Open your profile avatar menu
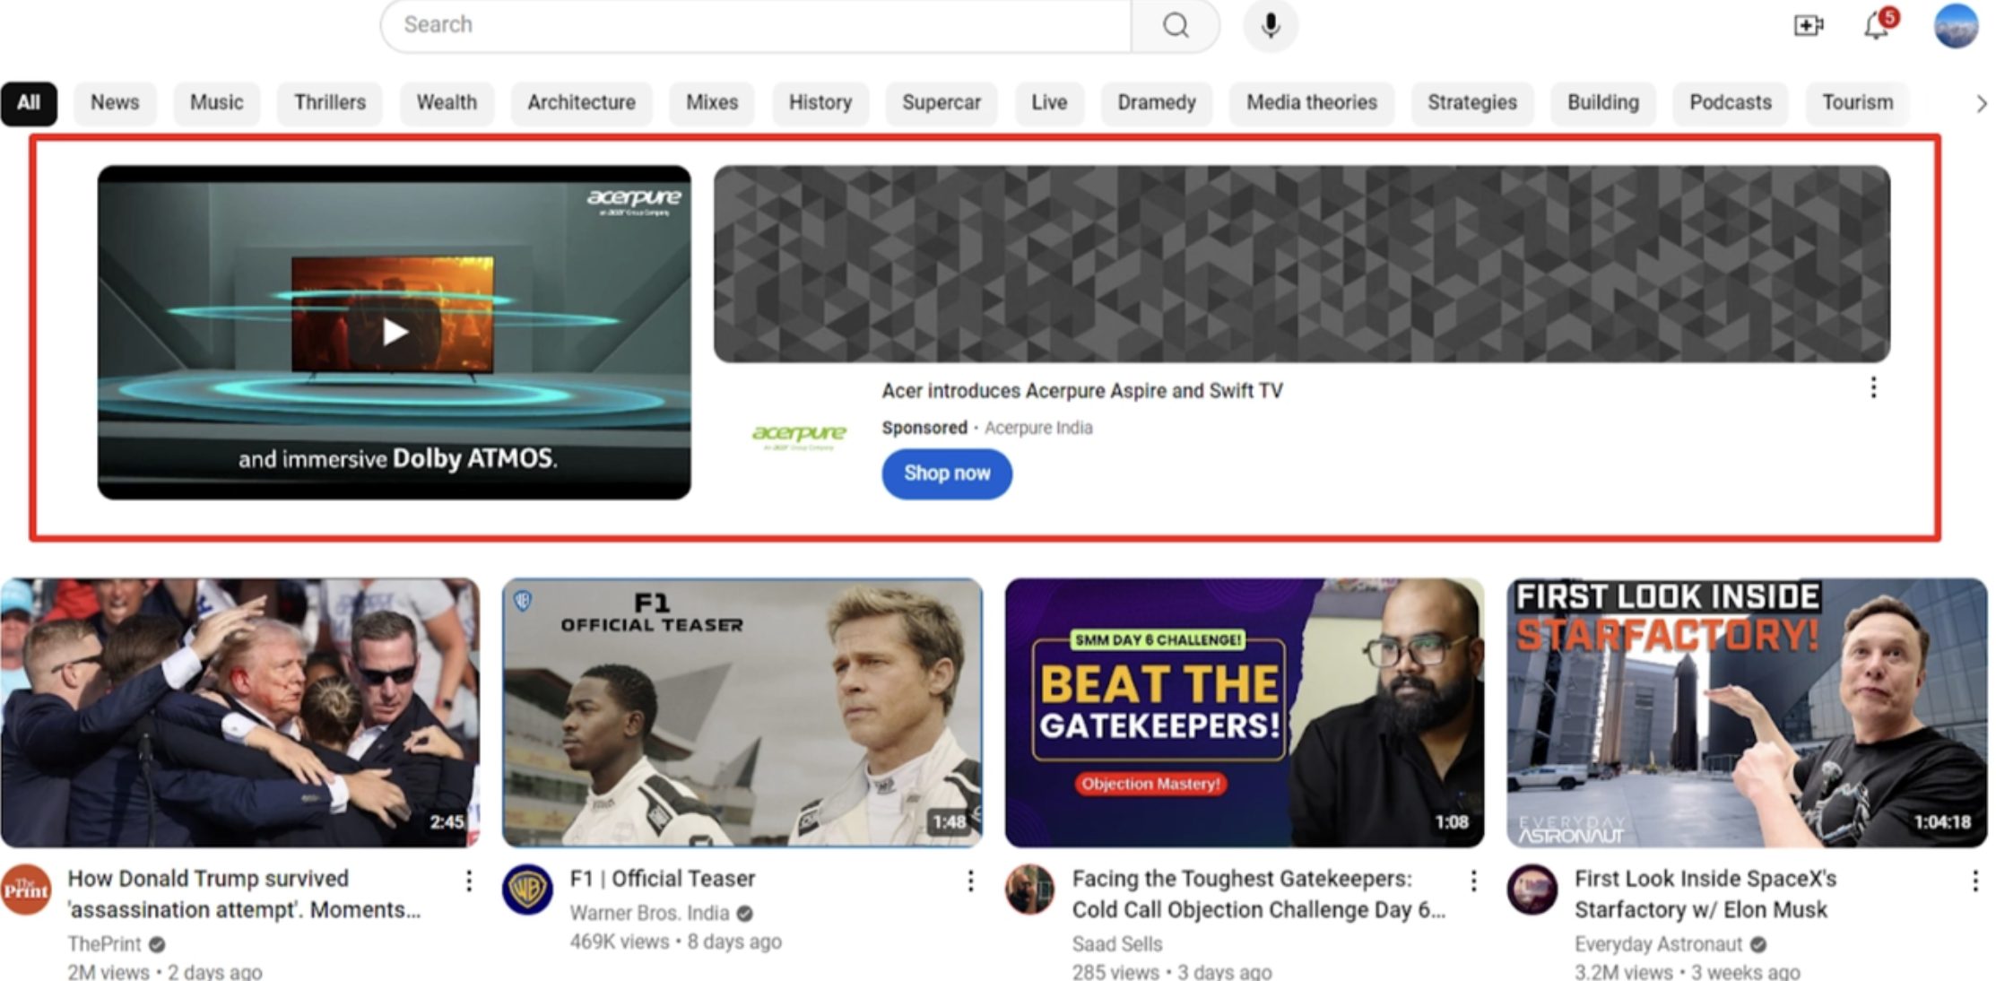 1957,25
